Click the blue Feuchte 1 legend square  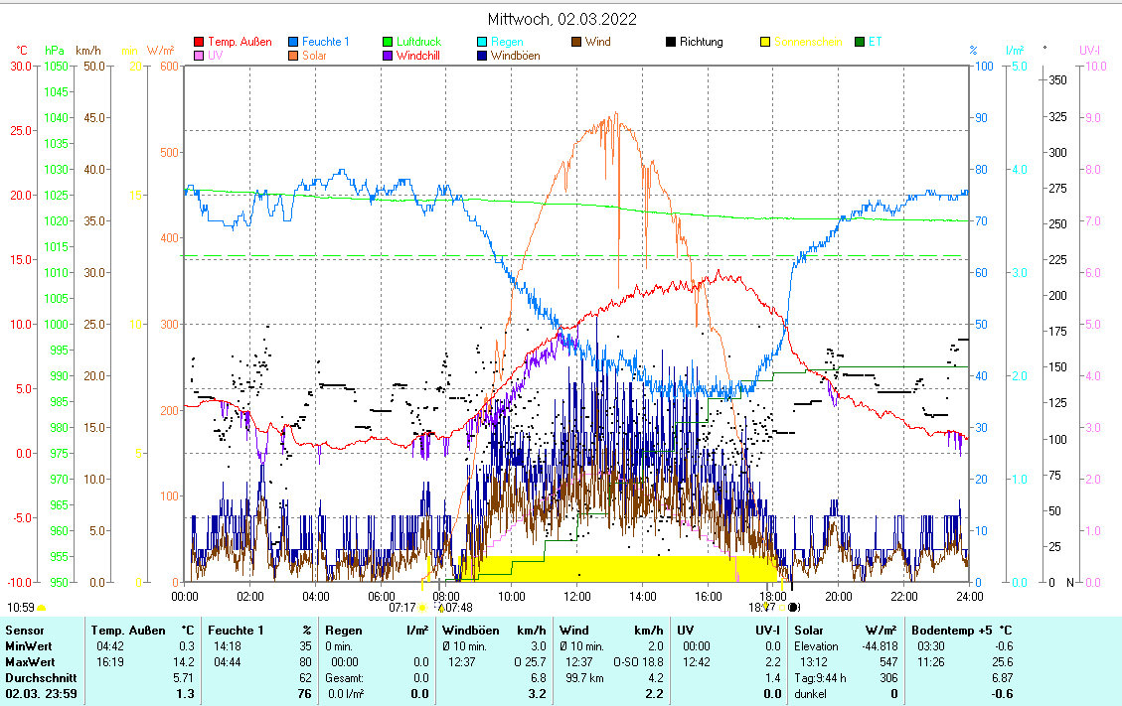(293, 42)
